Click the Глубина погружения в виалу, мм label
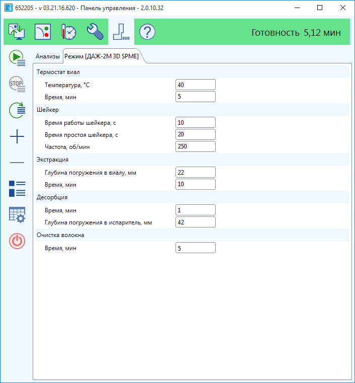Image resolution: width=355 pixels, height=383 pixels. (x=91, y=173)
